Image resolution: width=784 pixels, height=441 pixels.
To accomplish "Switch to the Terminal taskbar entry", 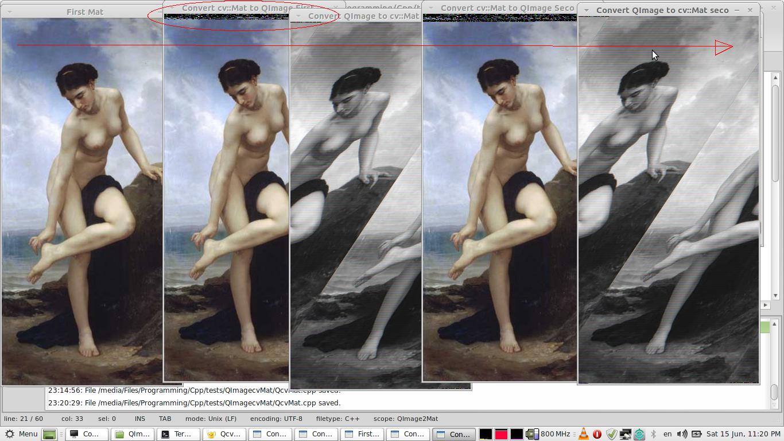I will pyautogui.click(x=178, y=434).
